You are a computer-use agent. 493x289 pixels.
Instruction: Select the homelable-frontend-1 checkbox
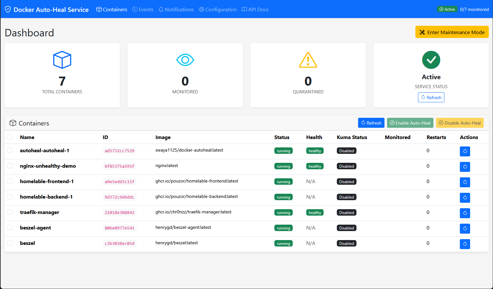(10, 181)
